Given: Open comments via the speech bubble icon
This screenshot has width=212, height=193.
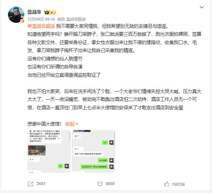Looking at the screenshot, I should [x=100, y=184].
